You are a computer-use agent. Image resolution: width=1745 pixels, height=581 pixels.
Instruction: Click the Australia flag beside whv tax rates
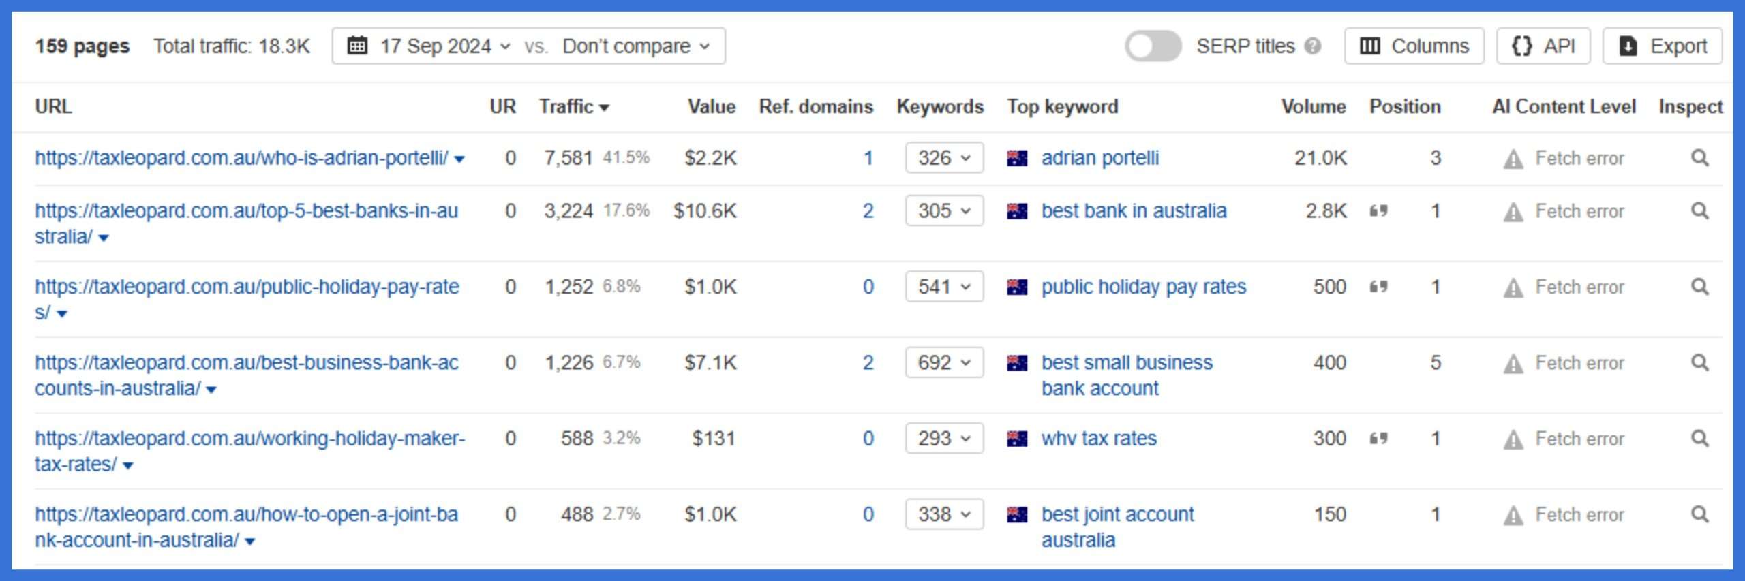(1017, 439)
